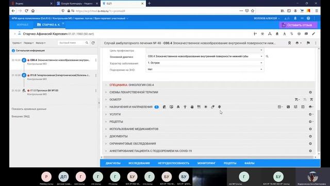
Task: Click the first icon after the Назначения и направления badge
Action: pos(164,107)
